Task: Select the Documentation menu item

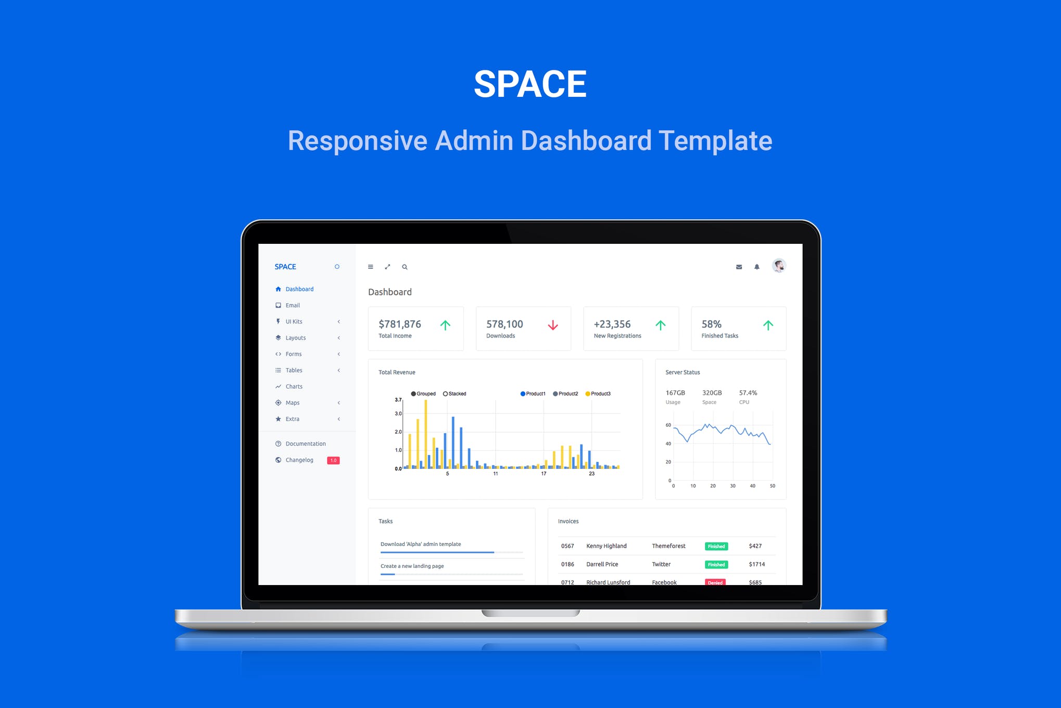Action: (x=306, y=444)
